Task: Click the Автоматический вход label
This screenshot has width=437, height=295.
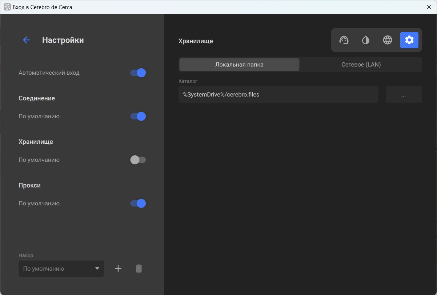Action: (x=49, y=73)
